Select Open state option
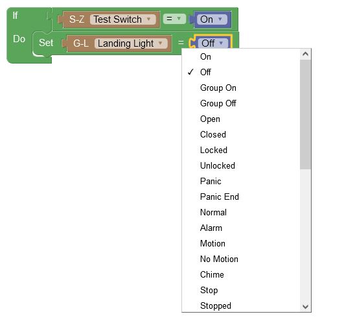Viewport: 344px width, 323px height. click(241, 119)
